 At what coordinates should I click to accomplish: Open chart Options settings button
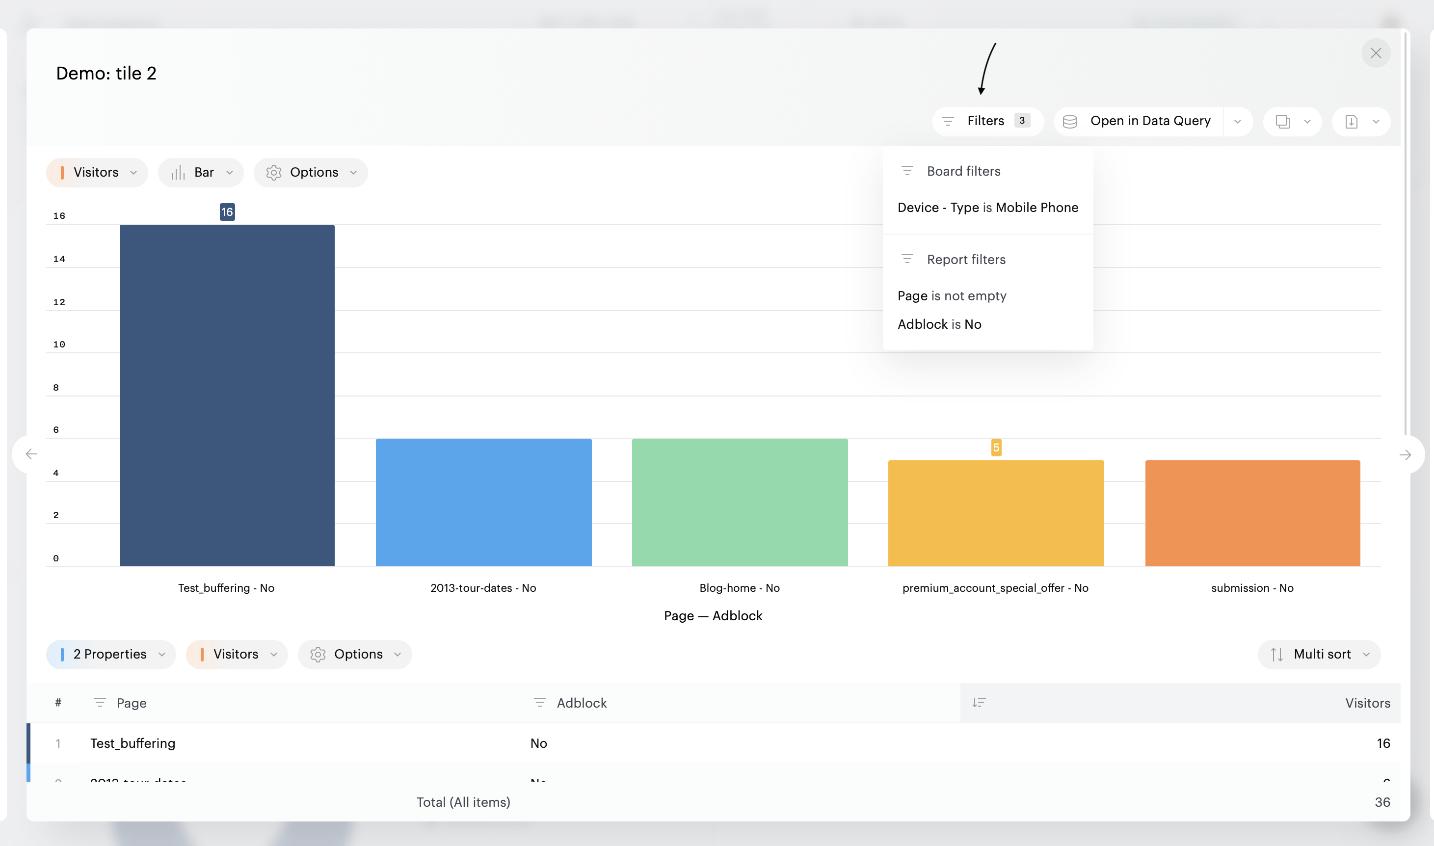point(311,173)
